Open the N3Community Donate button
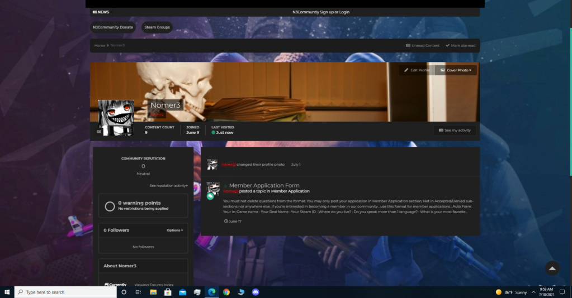 [x=113, y=27]
